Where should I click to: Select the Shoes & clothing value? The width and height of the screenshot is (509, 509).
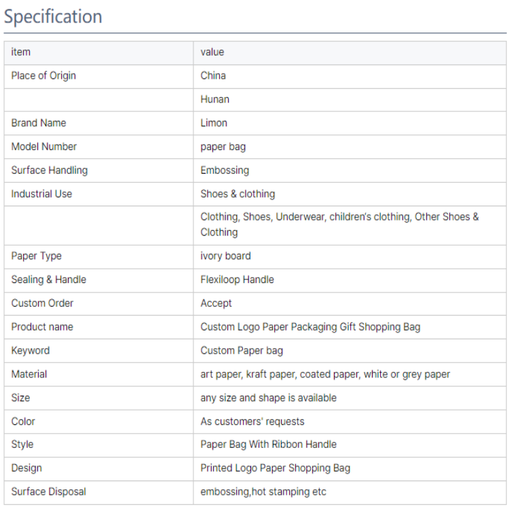pos(238,194)
